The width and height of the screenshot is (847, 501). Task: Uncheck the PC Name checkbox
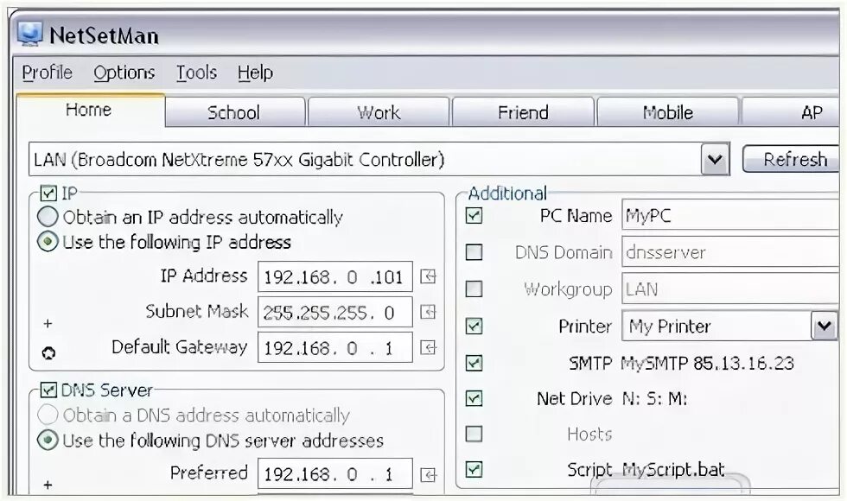coord(474,216)
